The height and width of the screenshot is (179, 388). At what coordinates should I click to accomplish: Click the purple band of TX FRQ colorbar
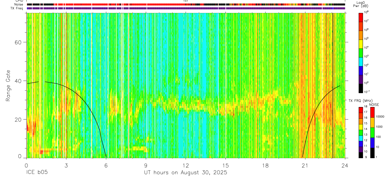361,149
